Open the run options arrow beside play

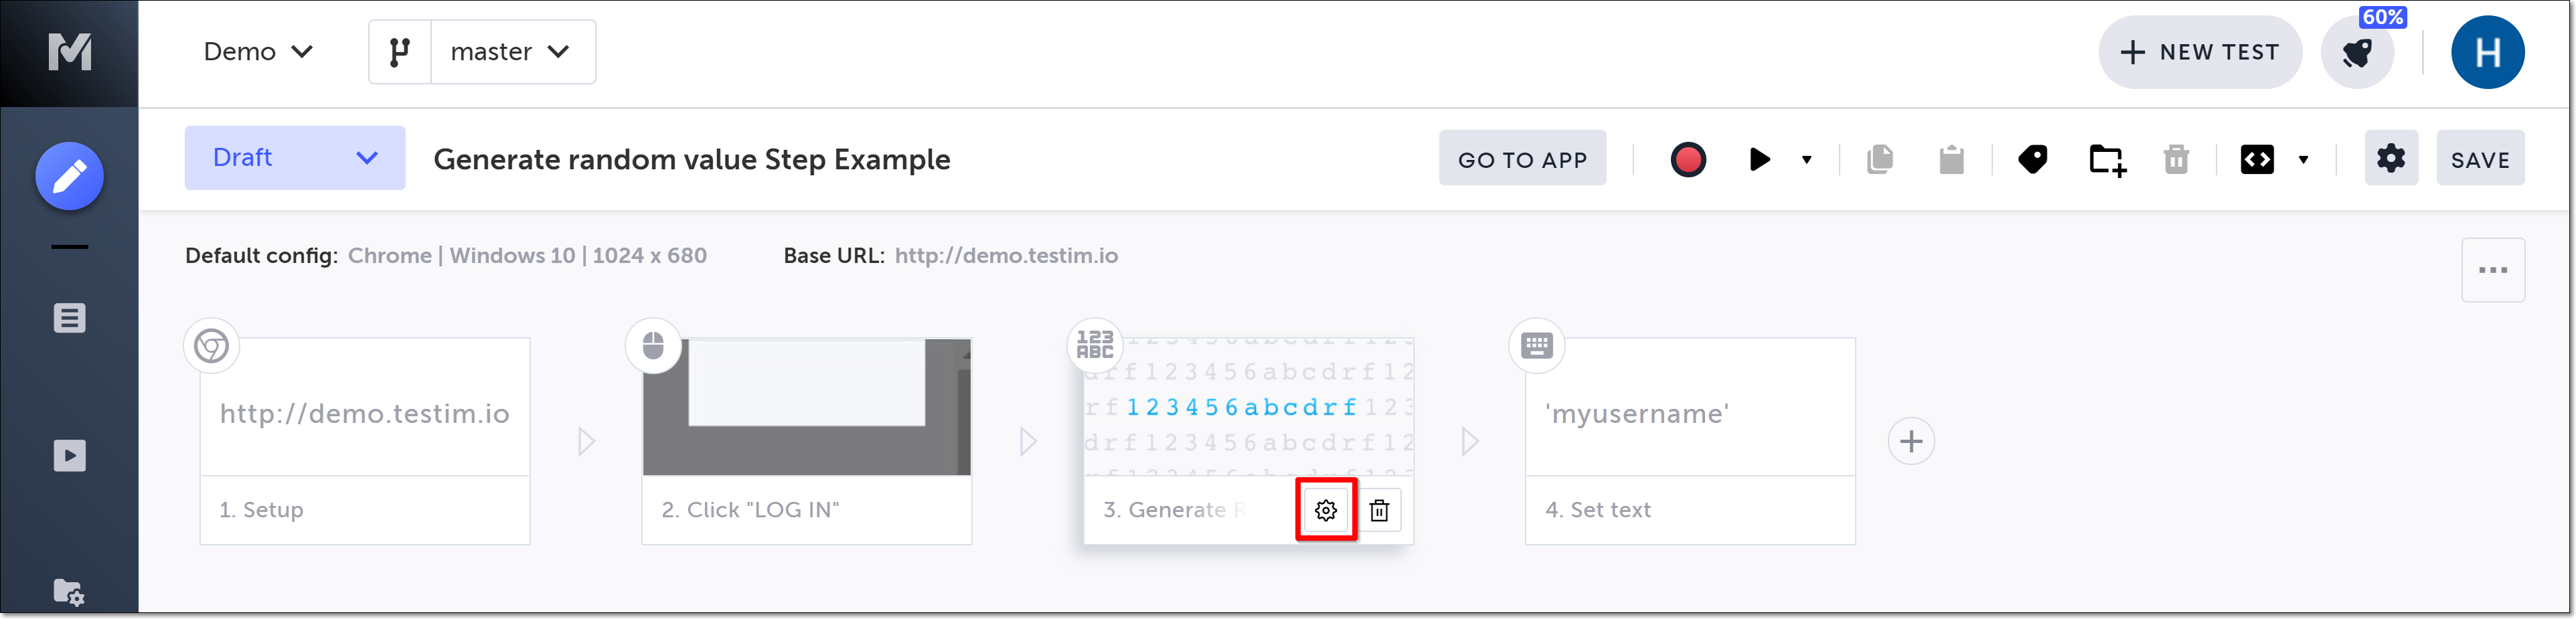[x=1806, y=160]
